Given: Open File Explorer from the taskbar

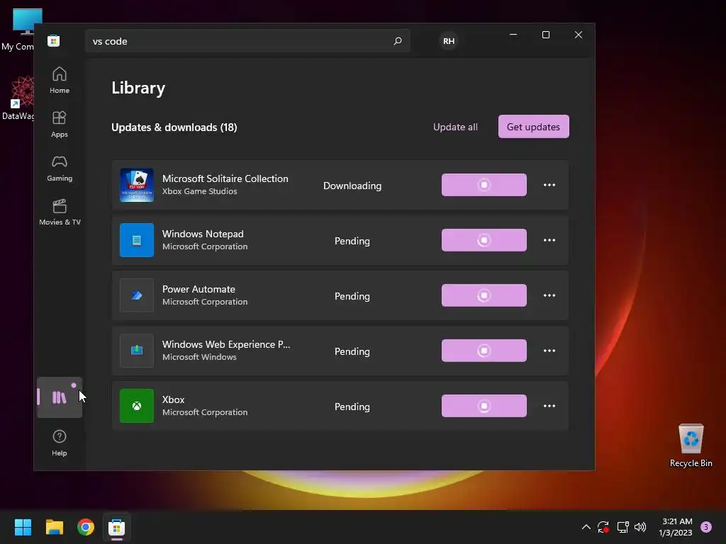Looking at the screenshot, I should pyautogui.click(x=54, y=527).
